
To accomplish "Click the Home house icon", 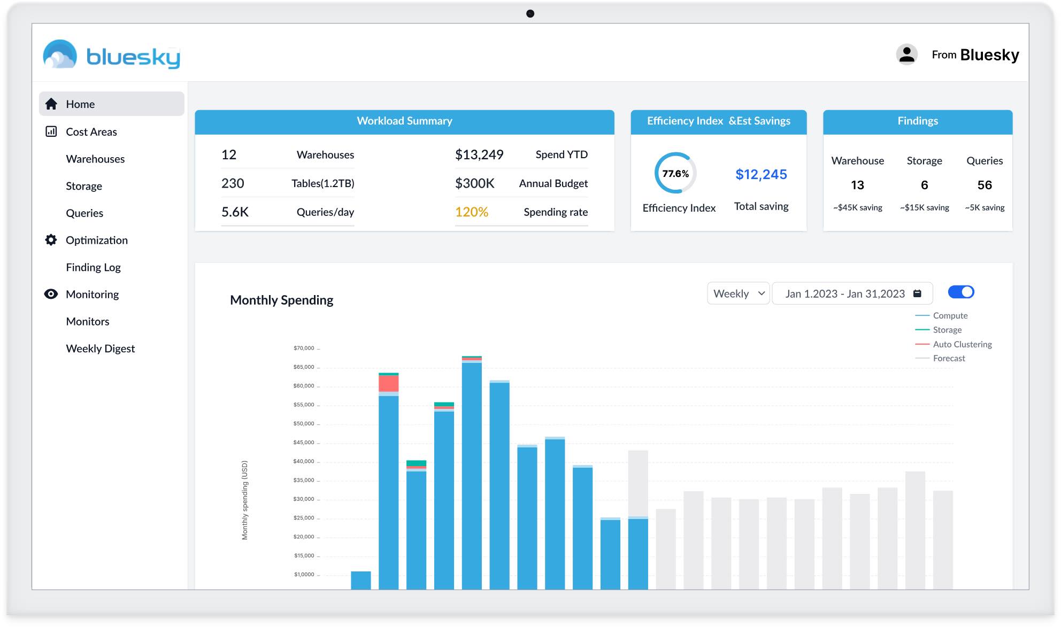I will 51,104.
